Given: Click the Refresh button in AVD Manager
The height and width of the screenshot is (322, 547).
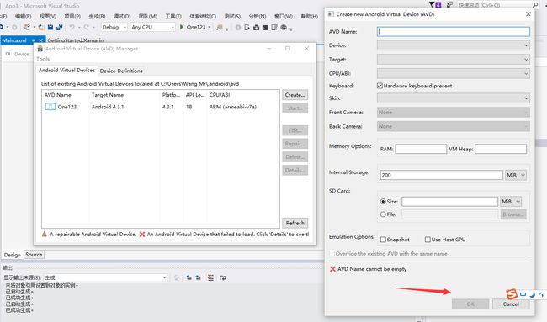Looking at the screenshot, I should pos(295,223).
